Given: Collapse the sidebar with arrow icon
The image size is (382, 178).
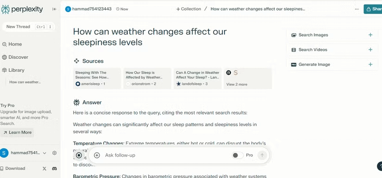Looking at the screenshot, I should point(54,9).
